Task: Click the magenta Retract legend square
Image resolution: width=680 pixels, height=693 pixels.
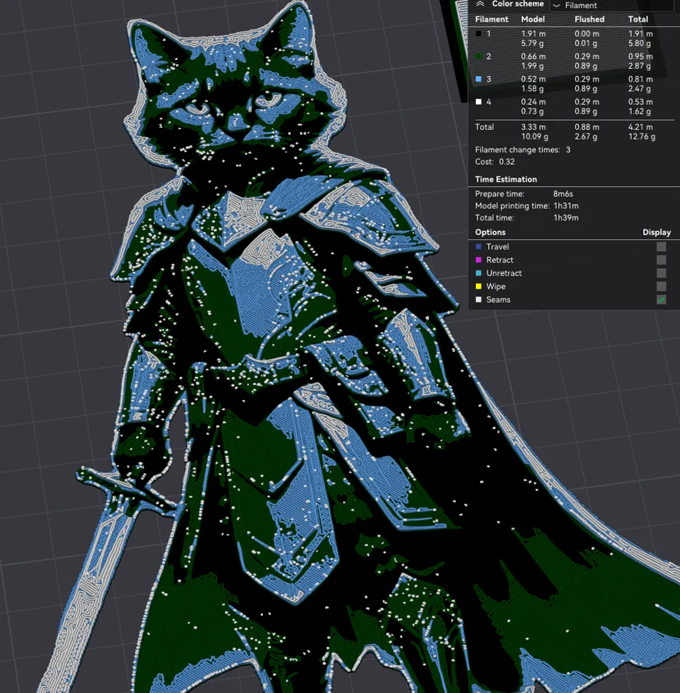Action: point(478,260)
